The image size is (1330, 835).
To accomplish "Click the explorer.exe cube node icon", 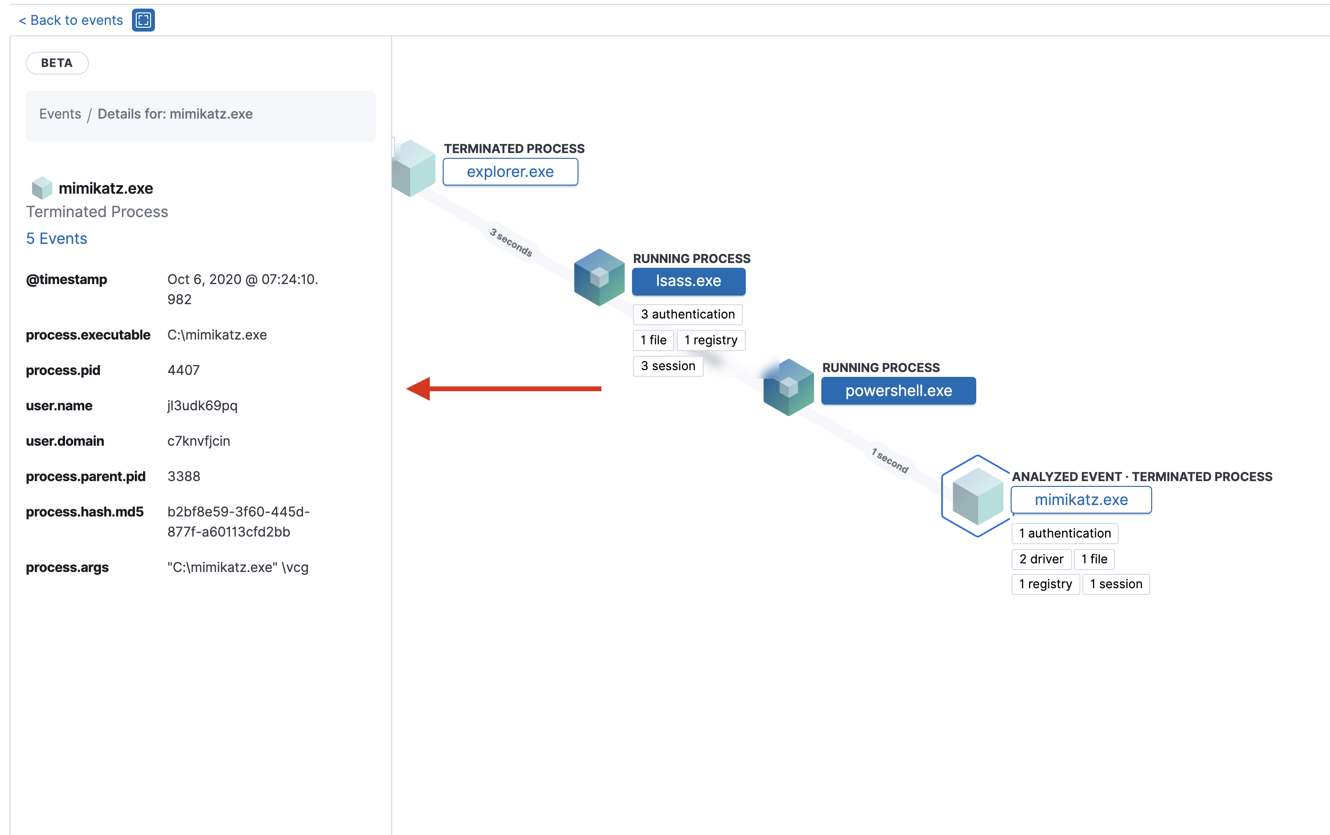I will [414, 168].
